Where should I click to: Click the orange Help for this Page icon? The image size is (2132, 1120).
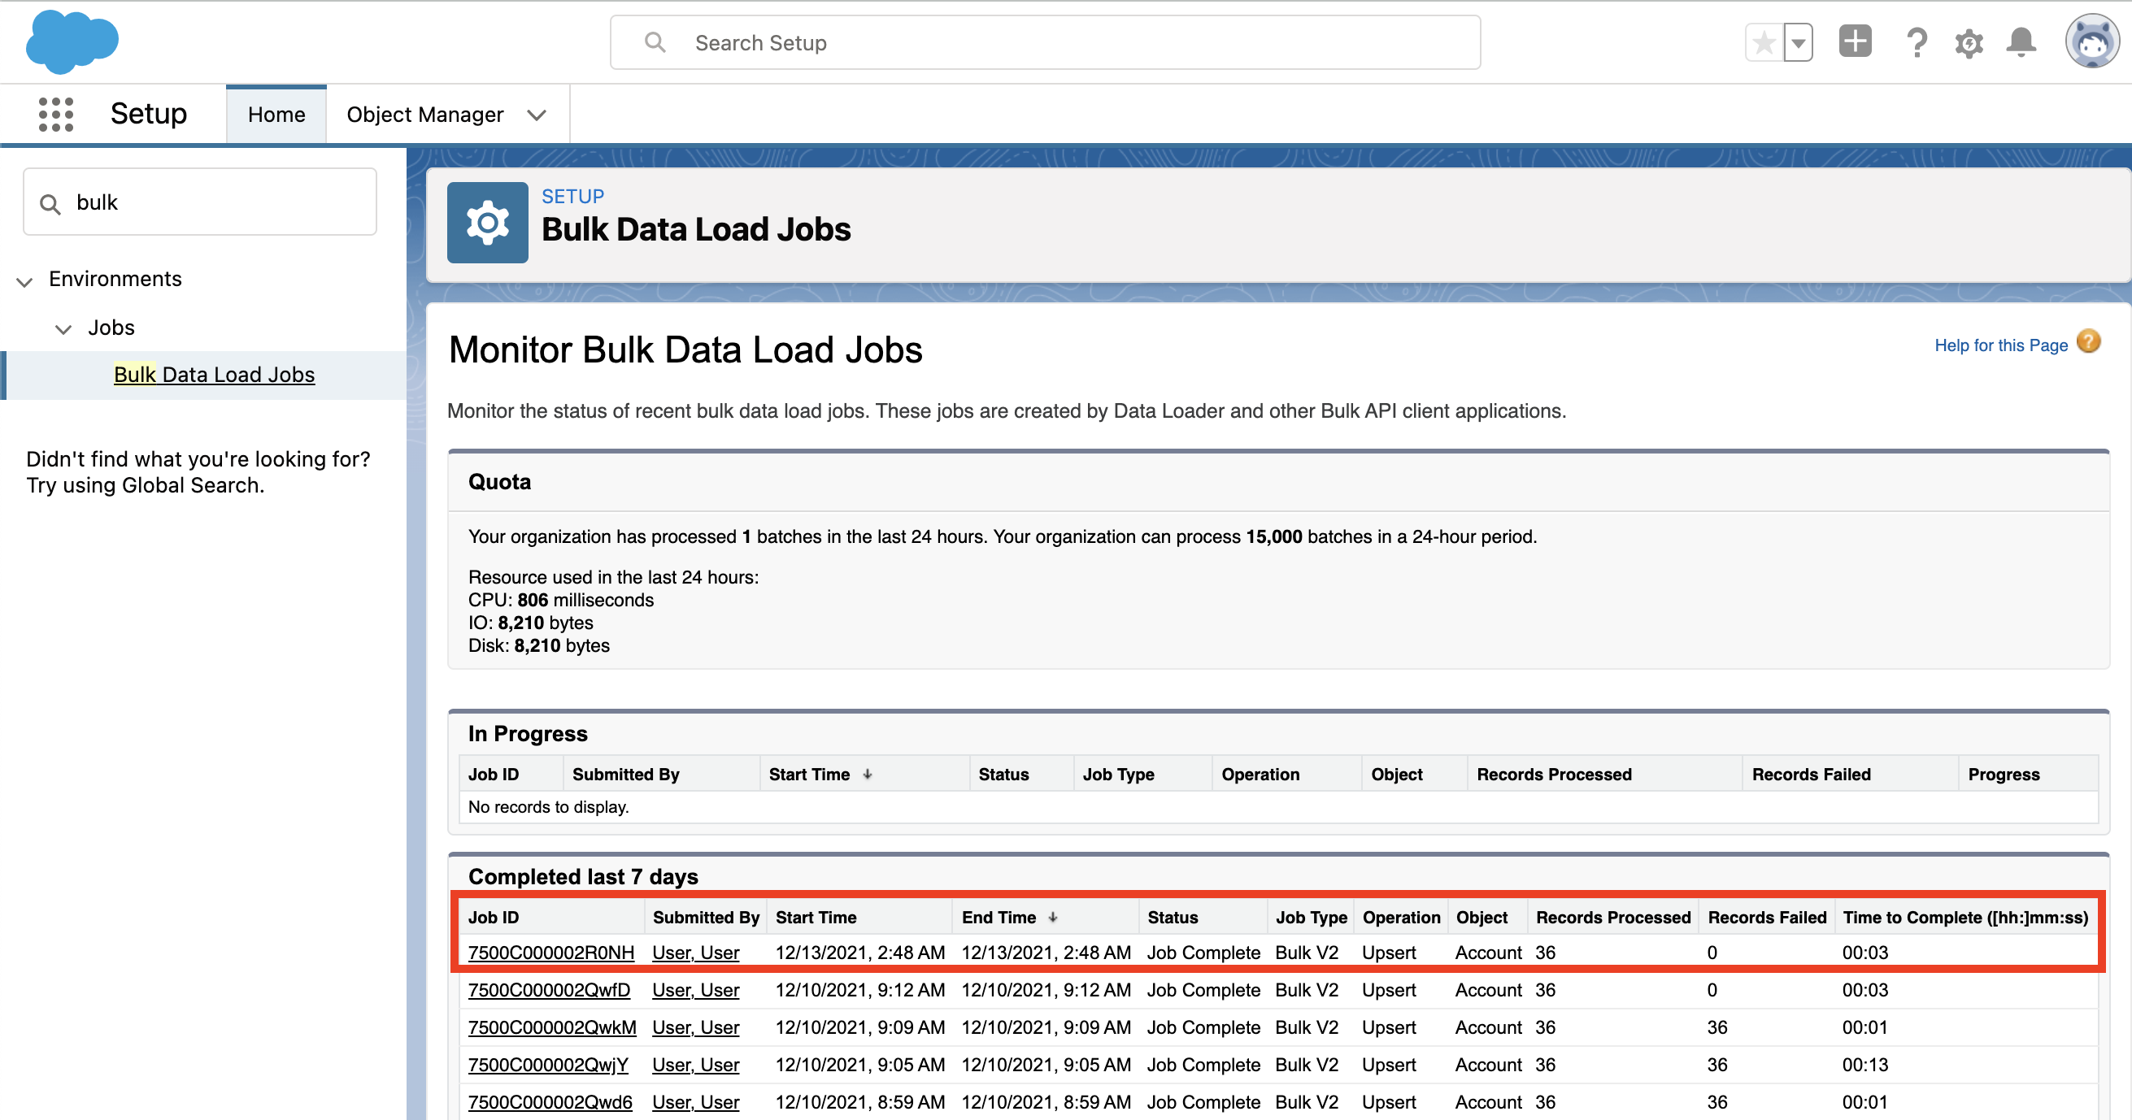point(2088,341)
